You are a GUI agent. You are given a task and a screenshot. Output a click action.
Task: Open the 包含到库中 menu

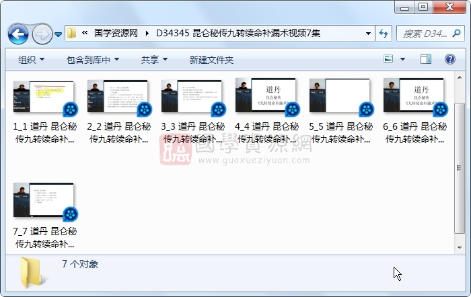(x=93, y=60)
